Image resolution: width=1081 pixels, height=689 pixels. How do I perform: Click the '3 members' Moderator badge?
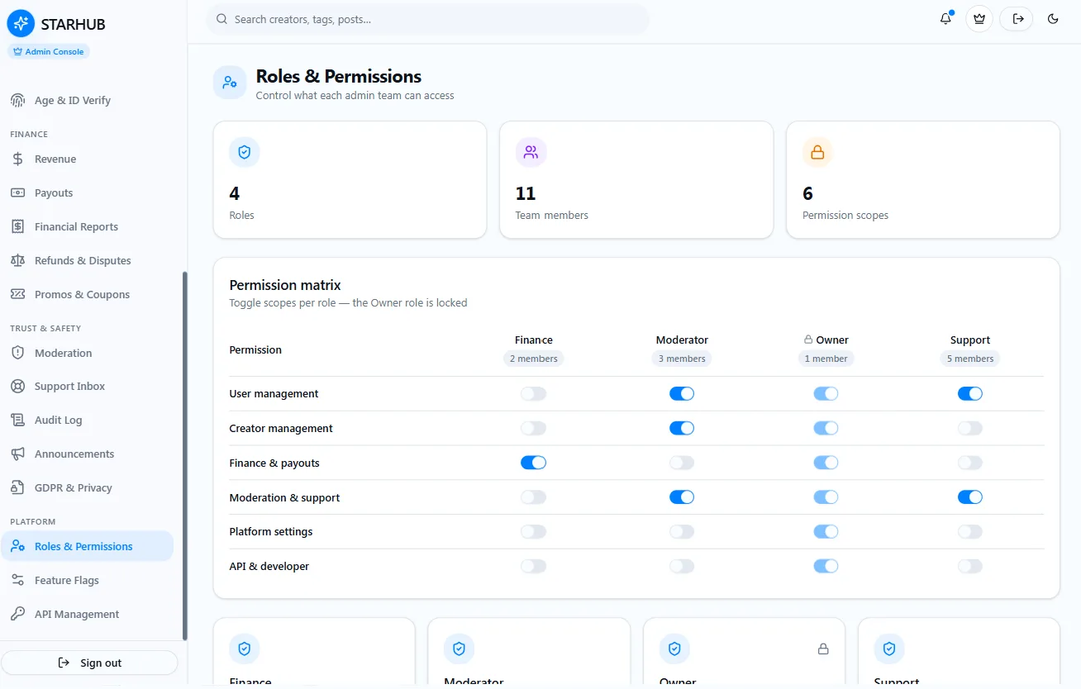coord(682,359)
